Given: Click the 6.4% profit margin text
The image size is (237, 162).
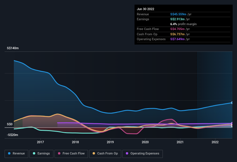Looking at the screenshot, I should pos(183,24).
